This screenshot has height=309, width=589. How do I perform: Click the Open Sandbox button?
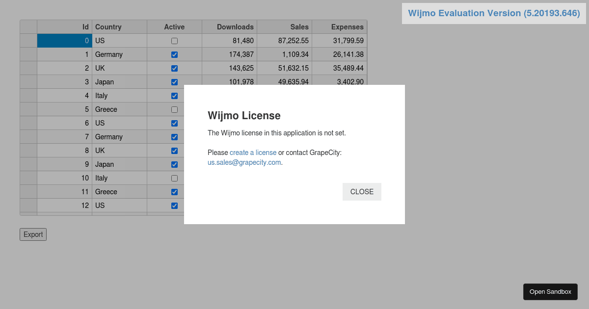(x=550, y=291)
